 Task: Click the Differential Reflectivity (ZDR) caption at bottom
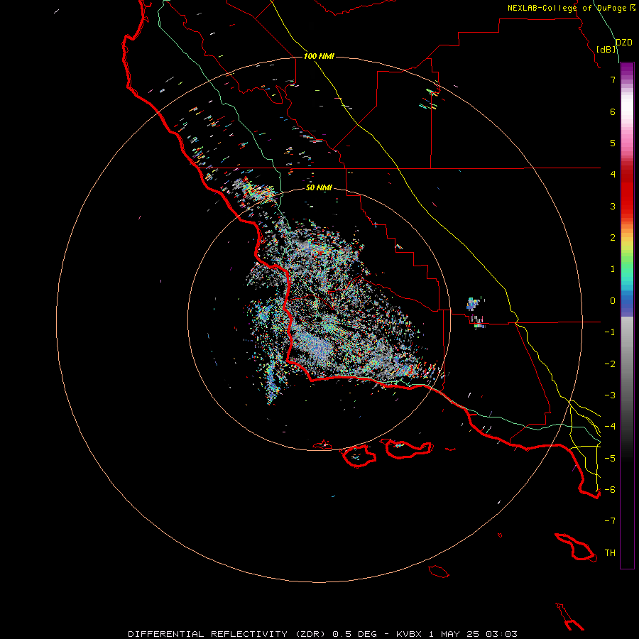point(322,634)
